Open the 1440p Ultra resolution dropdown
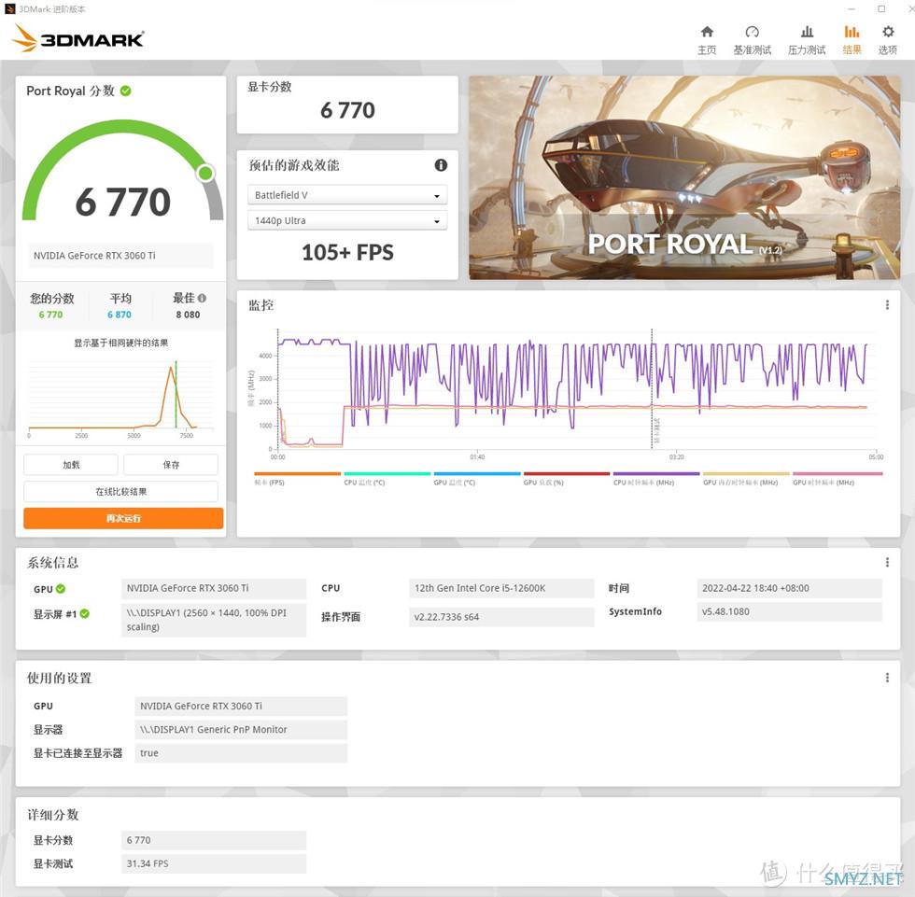This screenshot has width=915, height=897. pyautogui.click(x=347, y=220)
